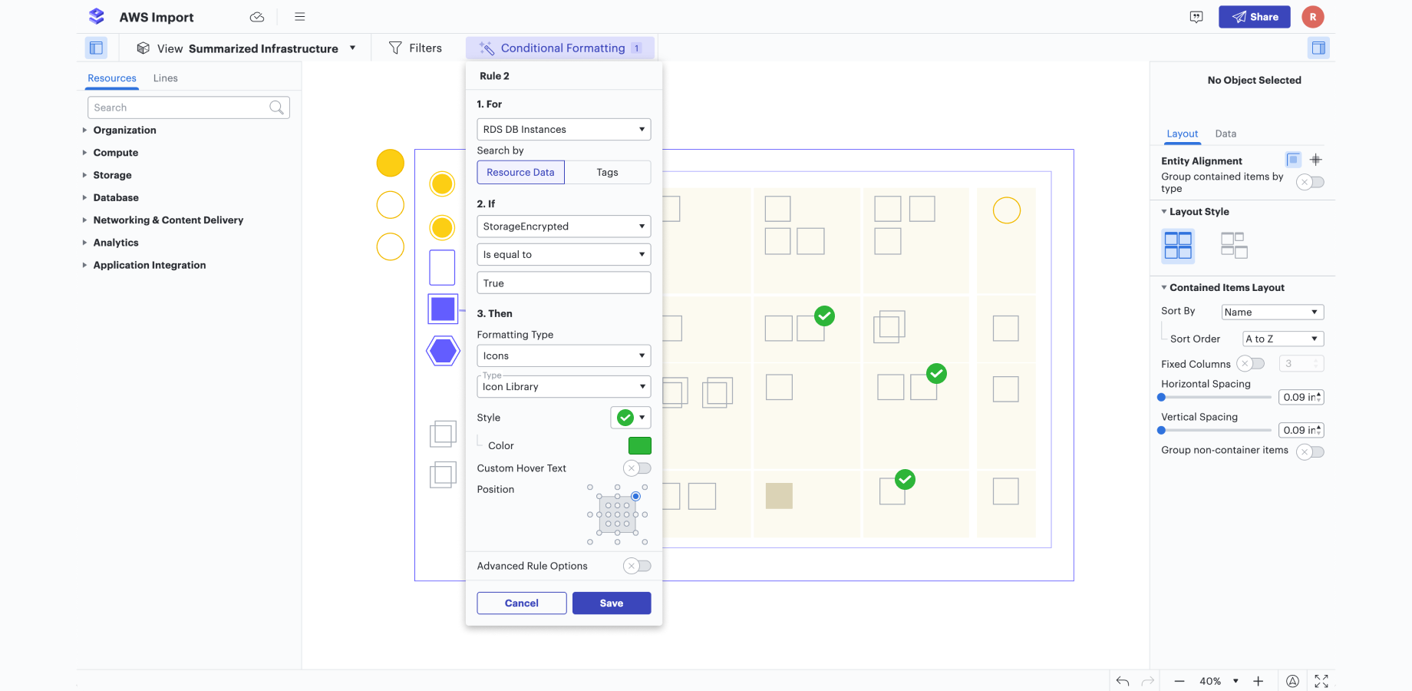
Task: Switch to the Resources tab
Action: (112, 78)
